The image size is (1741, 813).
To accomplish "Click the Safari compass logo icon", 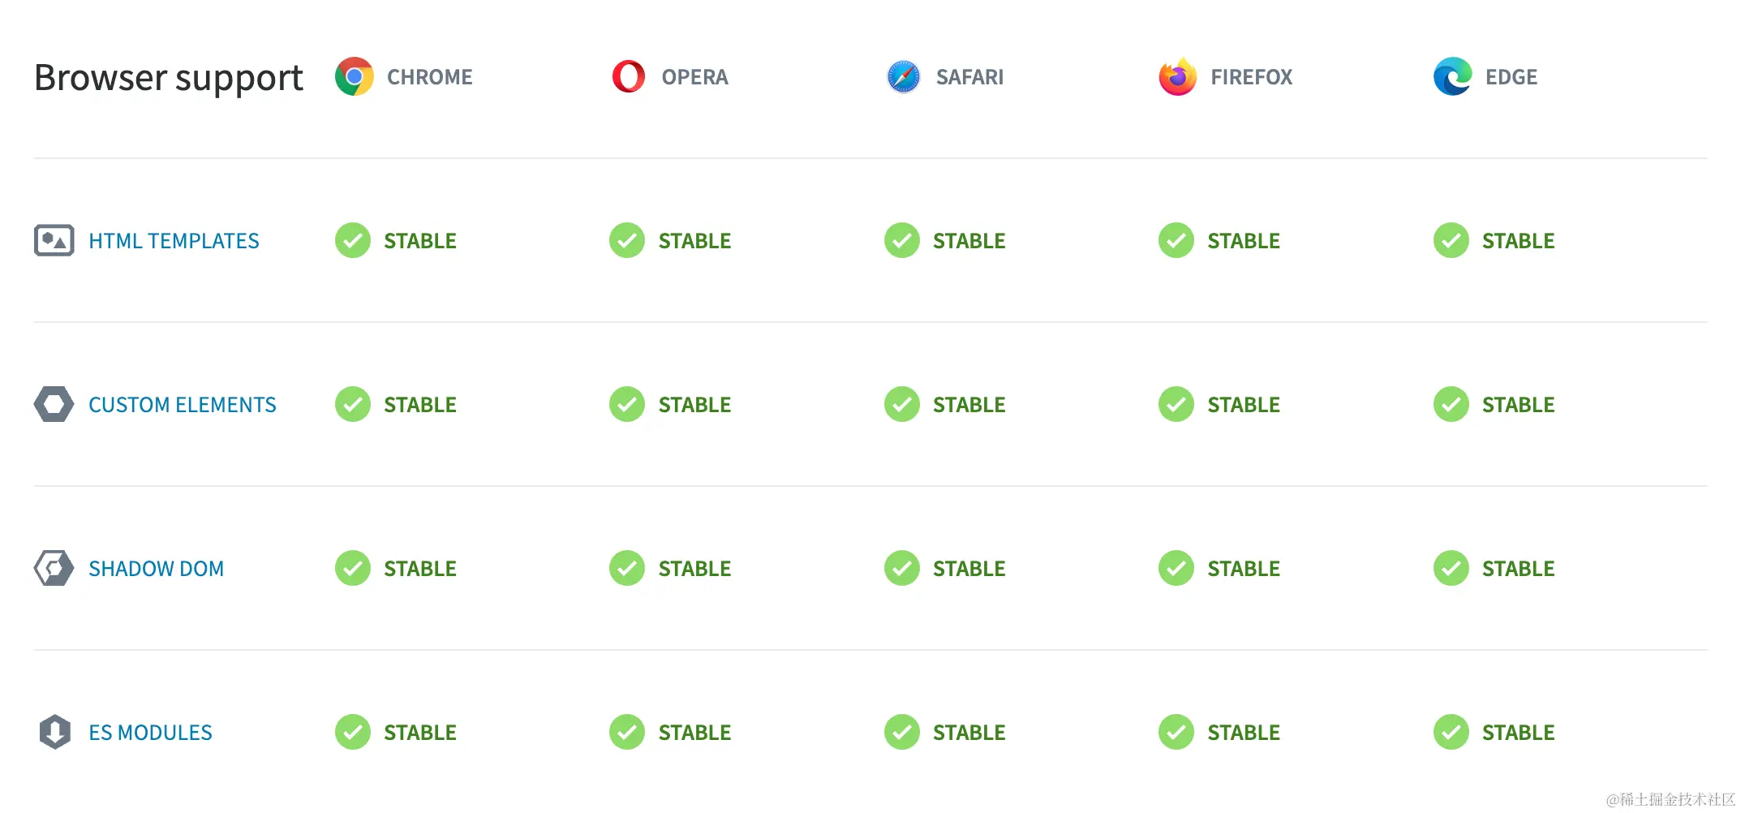I will pos(903,77).
